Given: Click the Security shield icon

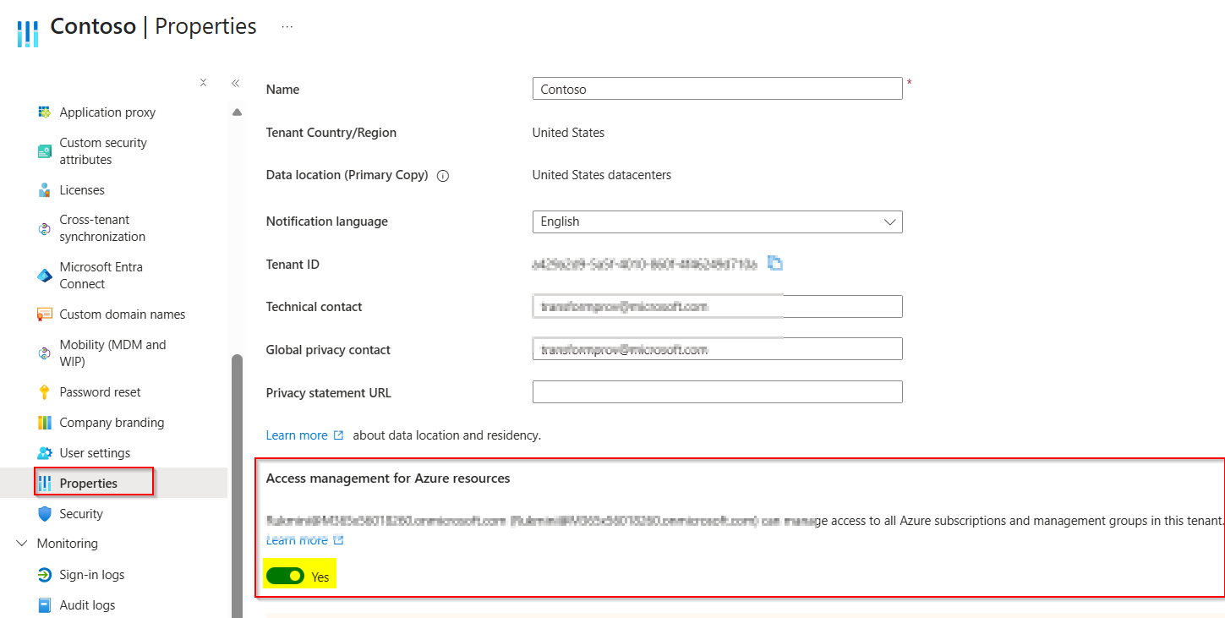Looking at the screenshot, I should point(45,514).
